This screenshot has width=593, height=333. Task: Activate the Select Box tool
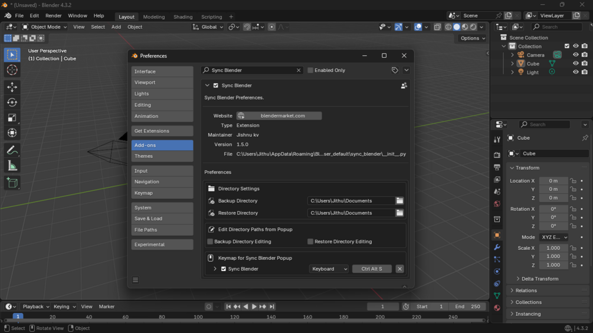[x=12, y=55]
